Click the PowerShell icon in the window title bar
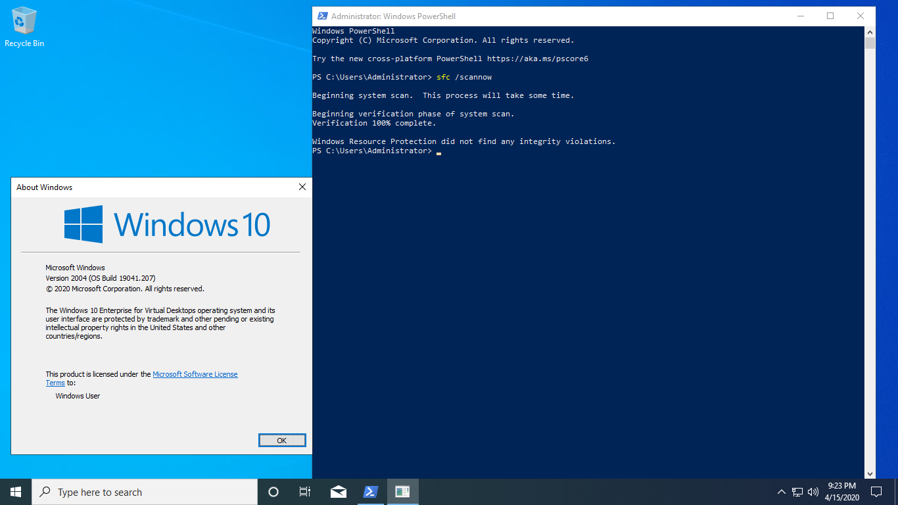This screenshot has height=505, width=898. [322, 16]
